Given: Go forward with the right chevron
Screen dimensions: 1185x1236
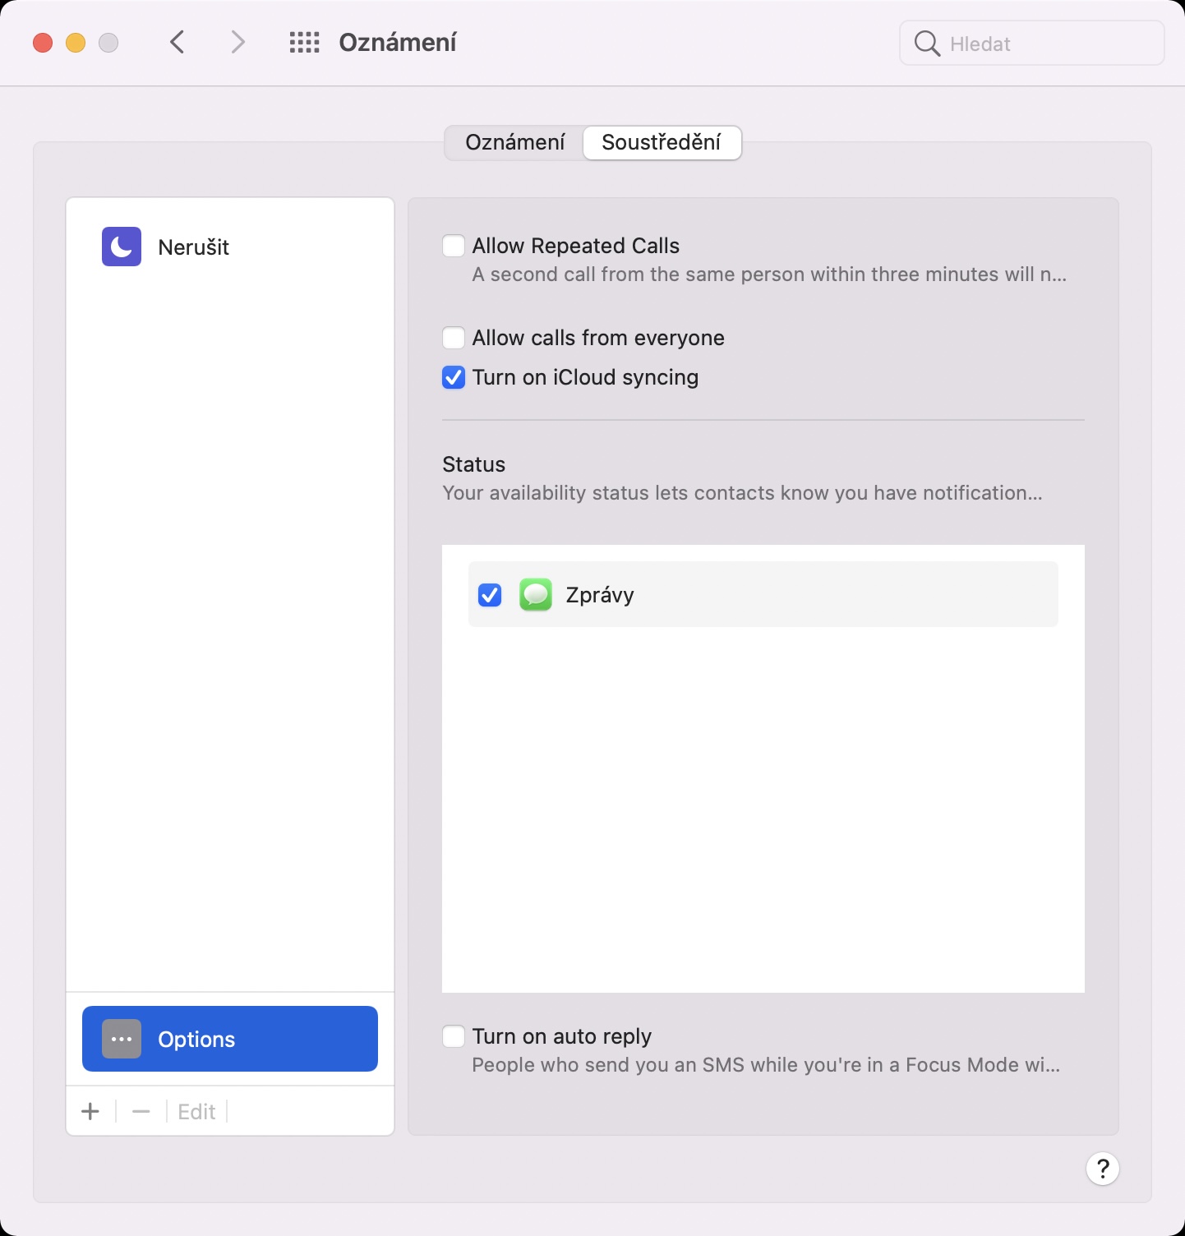Looking at the screenshot, I should pos(237,43).
